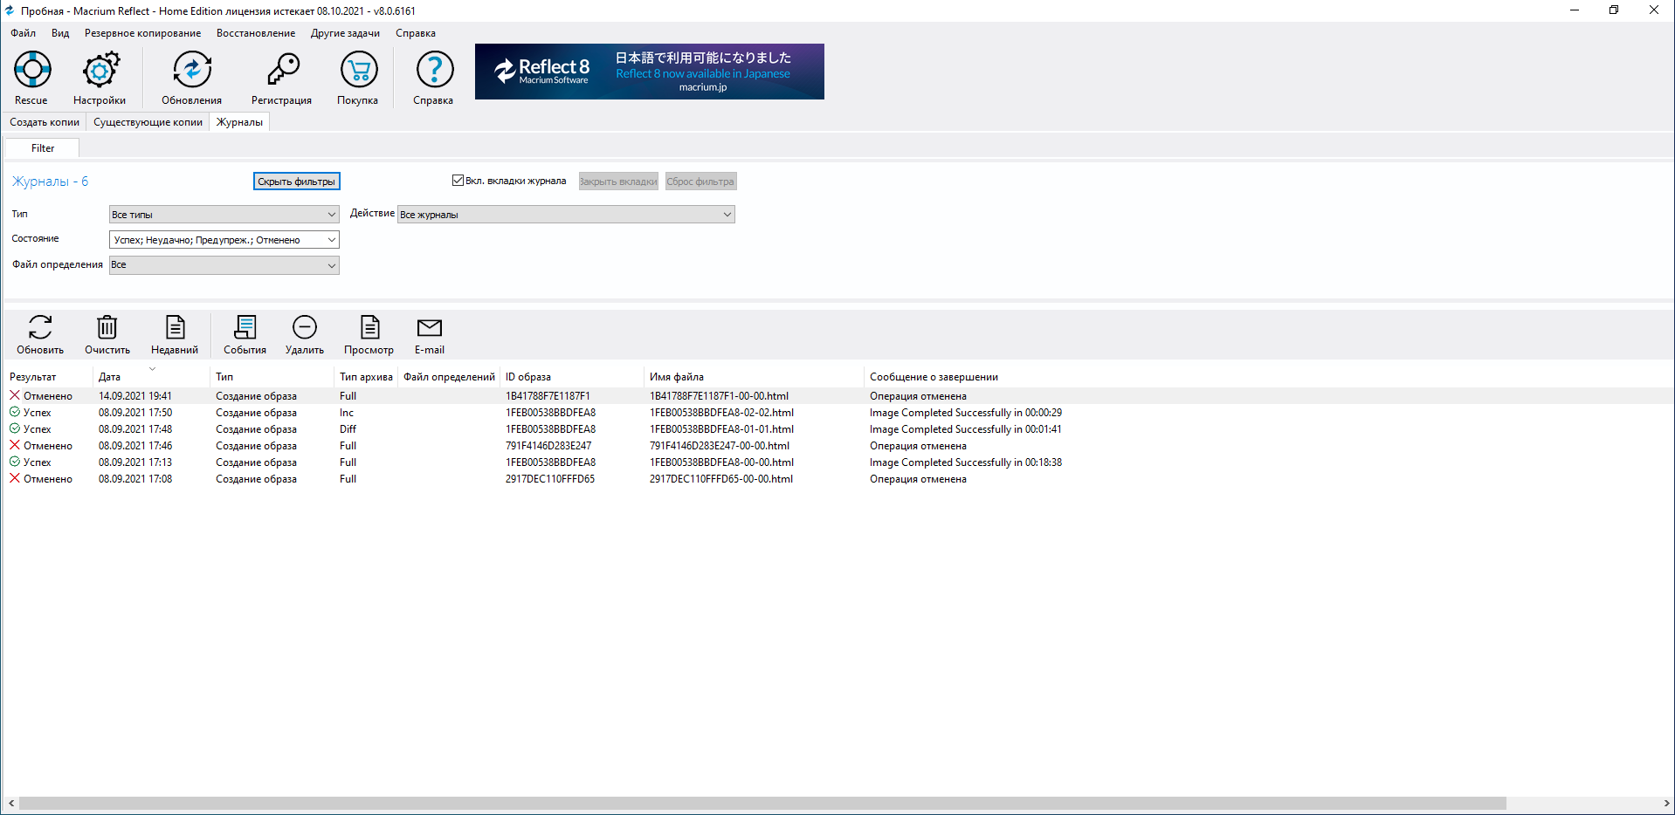Click scrollbar right arrow at bottom
This screenshot has height=815, width=1675.
click(1666, 803)
